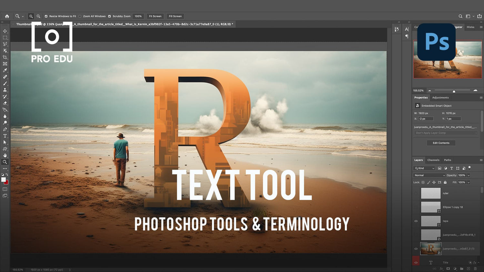484x272 pixels.
Task: Switch to the Adjustments tab
Action: coord(440,98)
